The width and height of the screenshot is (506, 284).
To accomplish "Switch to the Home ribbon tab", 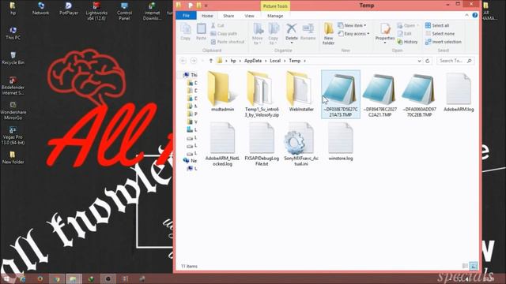I will 207,16.
